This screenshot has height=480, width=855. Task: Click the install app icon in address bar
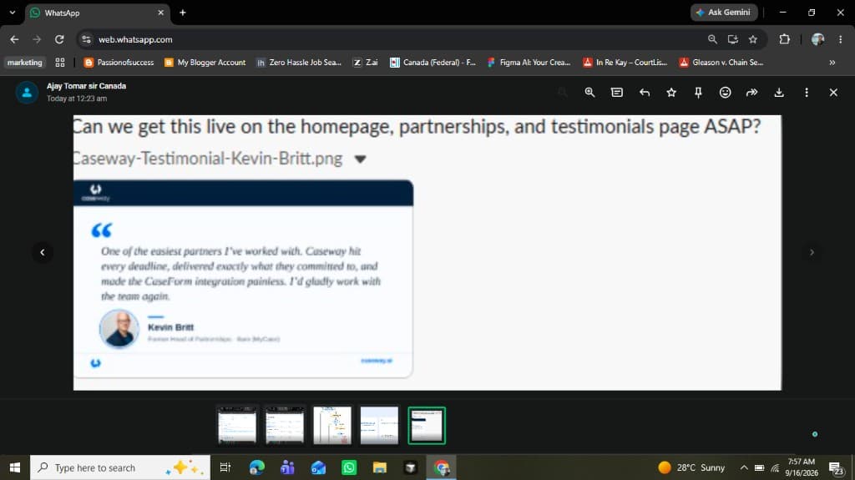point(733,39)
